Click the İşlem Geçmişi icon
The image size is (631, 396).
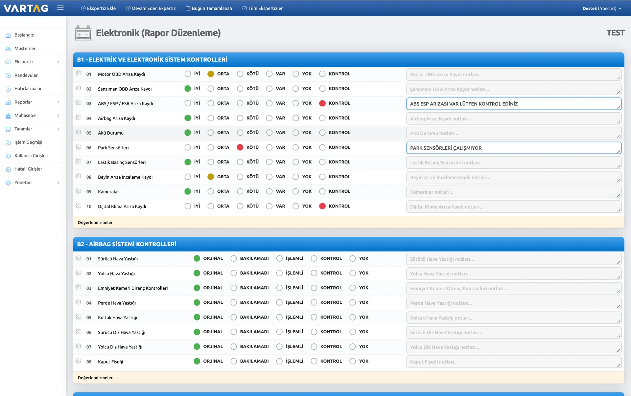(8, 142)
